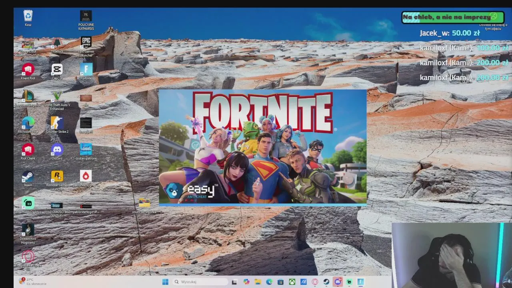Open the weather widget on taskbar
The width and height of the screenshot is (512, 288).
tap(33, 282)
